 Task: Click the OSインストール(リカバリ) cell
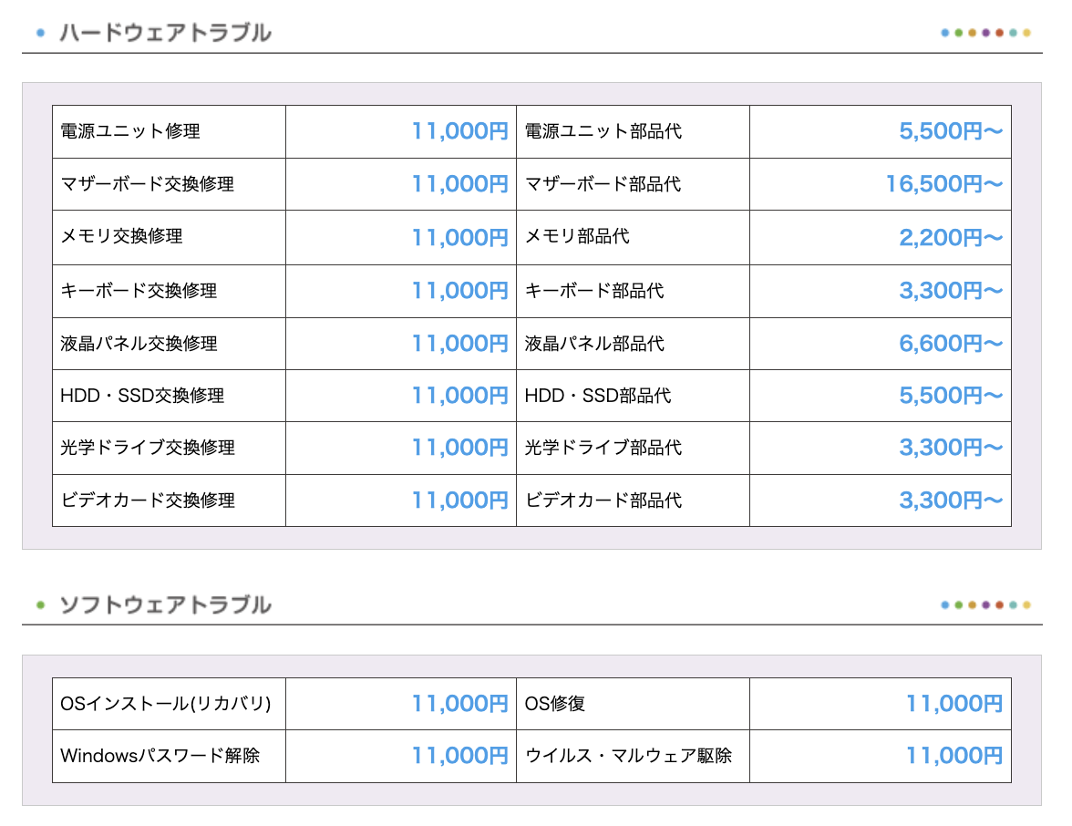point(166,704)
